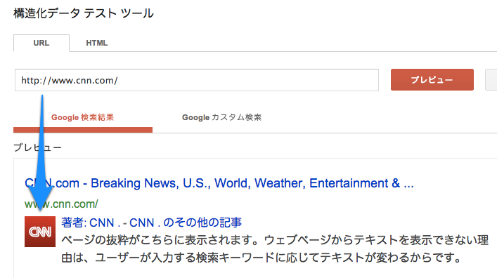497x278 pixels.
Task: Click the green www.cnn.com/ address
Action: [61, 204]
